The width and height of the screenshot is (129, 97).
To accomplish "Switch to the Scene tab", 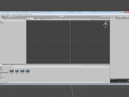I will coord(30,18).
